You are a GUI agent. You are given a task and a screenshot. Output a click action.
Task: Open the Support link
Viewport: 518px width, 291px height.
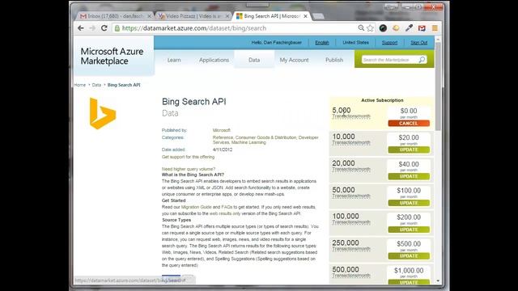coord(389,43)
